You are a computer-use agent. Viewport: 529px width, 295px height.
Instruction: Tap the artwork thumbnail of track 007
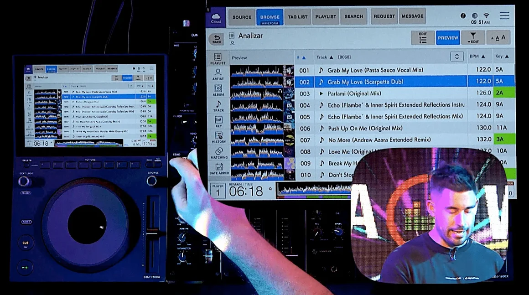(289, 140)
